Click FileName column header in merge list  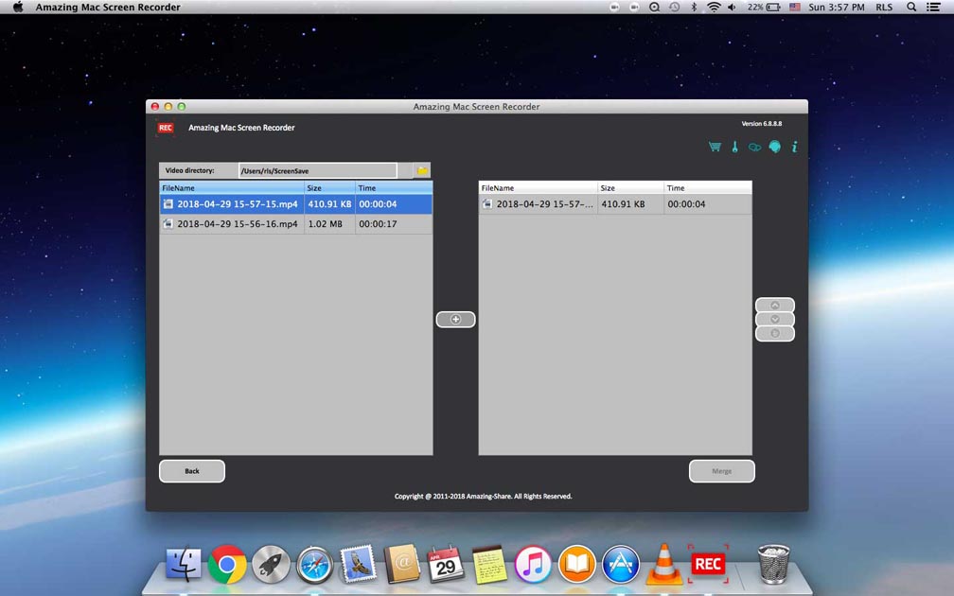[538, 188]
